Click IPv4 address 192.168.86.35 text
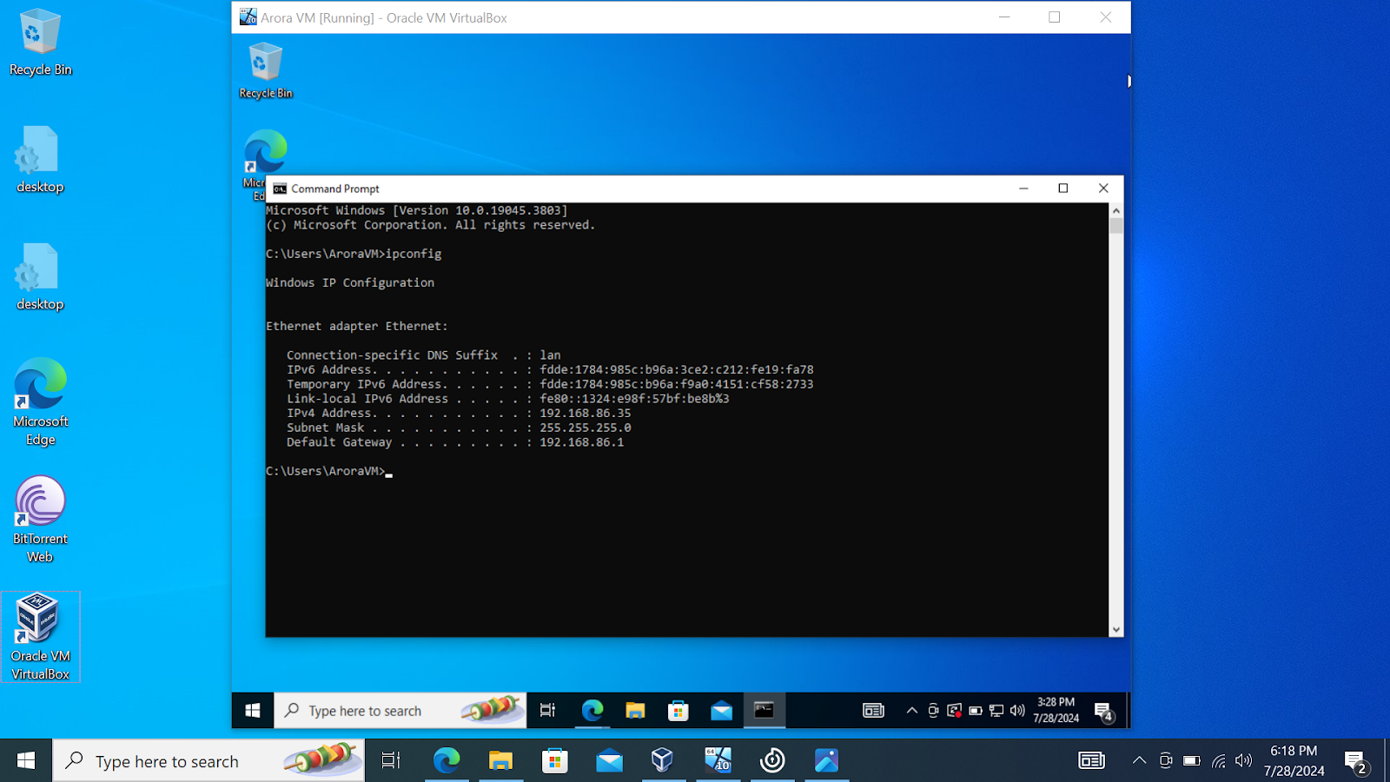1390x782 pixels. coord(585,414)
